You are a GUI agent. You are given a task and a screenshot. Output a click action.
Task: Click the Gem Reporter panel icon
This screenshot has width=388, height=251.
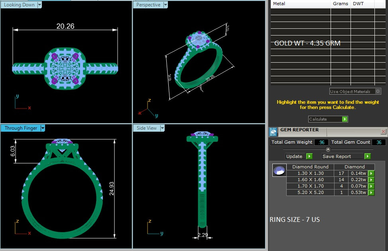(273, 132)
